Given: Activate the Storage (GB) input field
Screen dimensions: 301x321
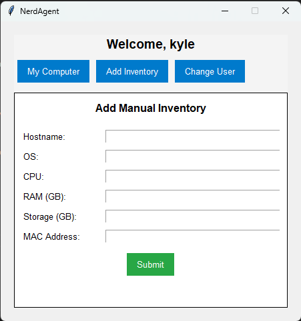Looking at the screenshot, I should click(193, 216).
